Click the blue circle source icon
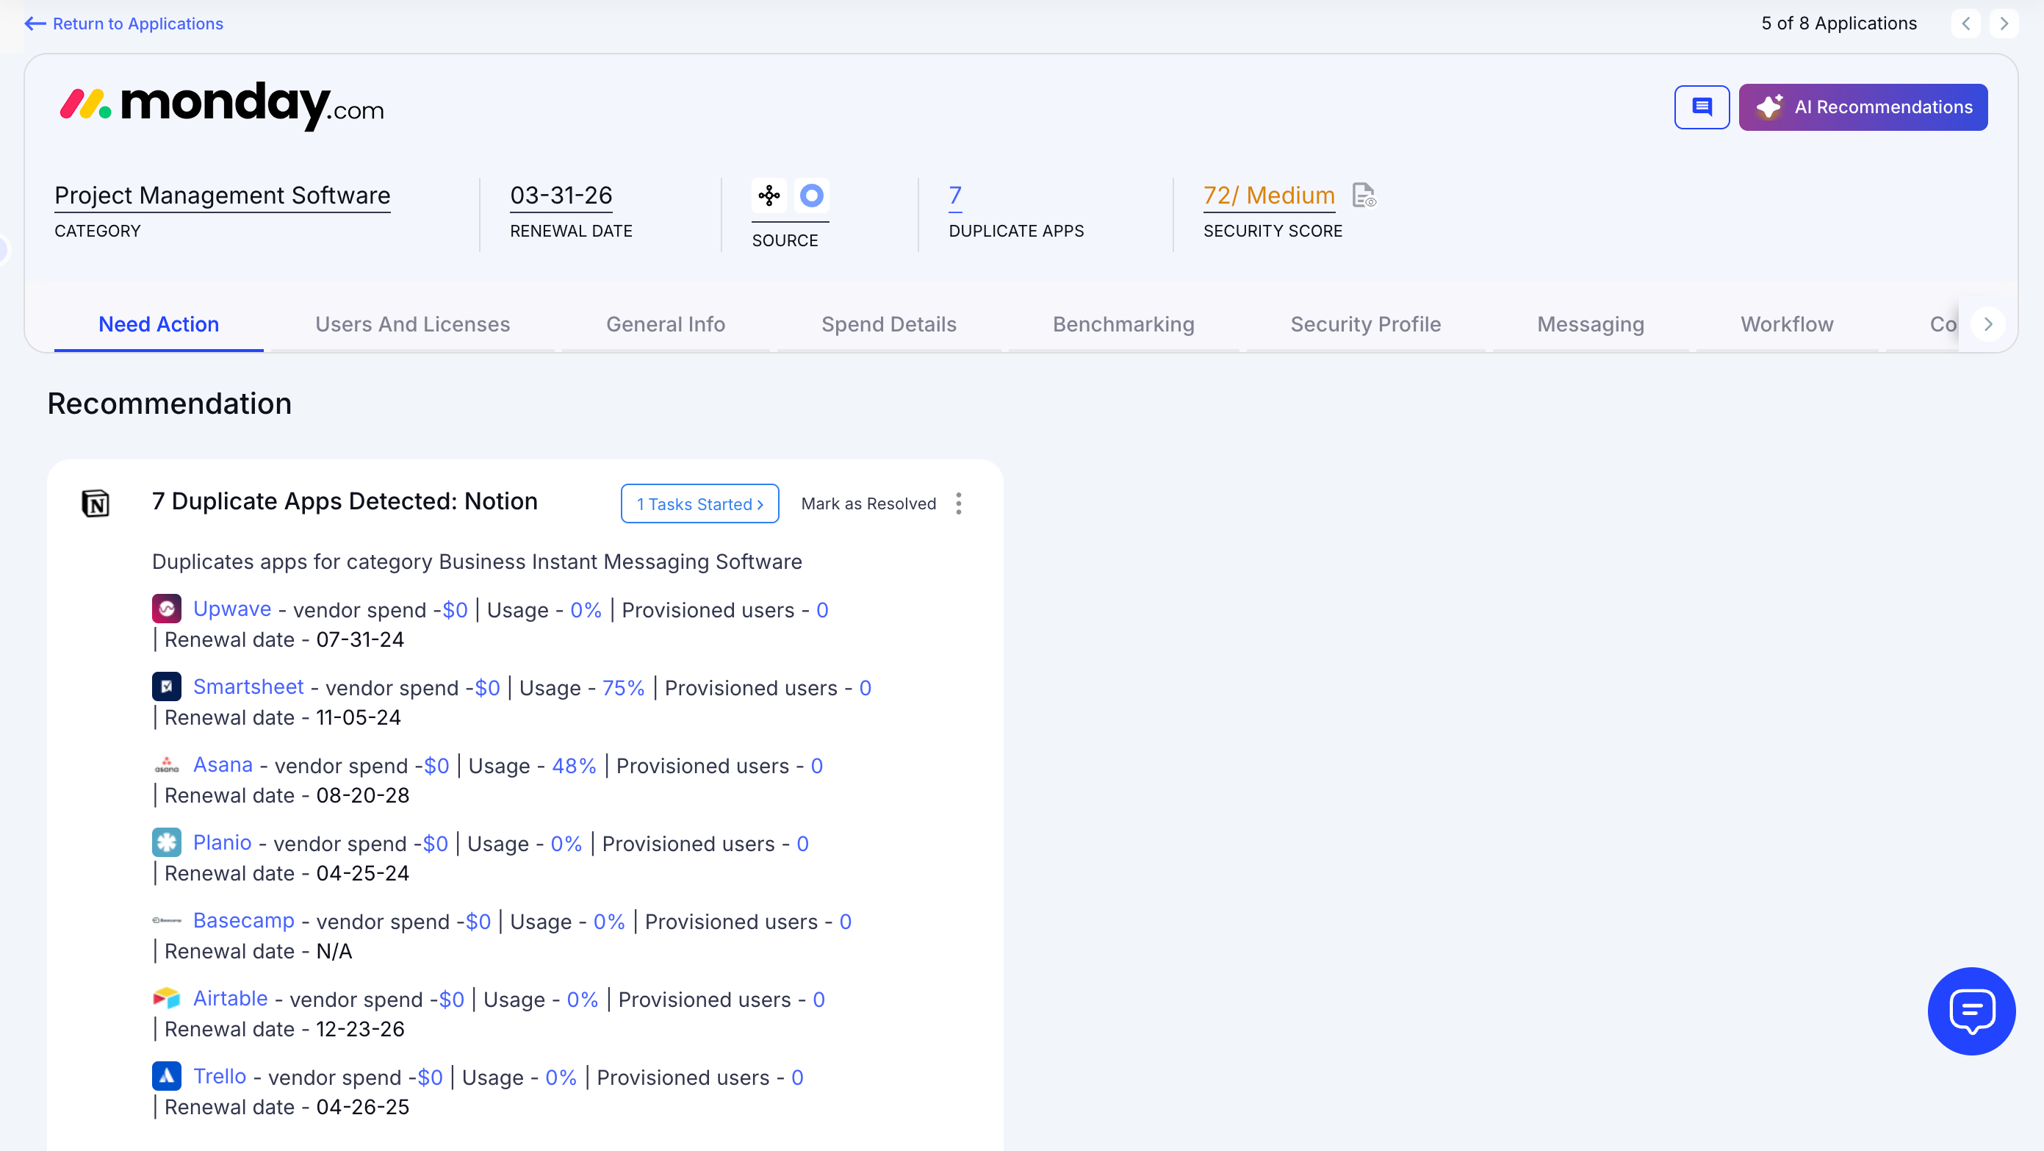The width and height of the screenshot is (2044, 1151). point(811,196)
